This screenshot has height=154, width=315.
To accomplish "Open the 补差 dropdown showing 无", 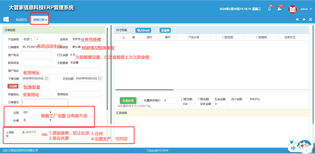I will pos(37,120).
